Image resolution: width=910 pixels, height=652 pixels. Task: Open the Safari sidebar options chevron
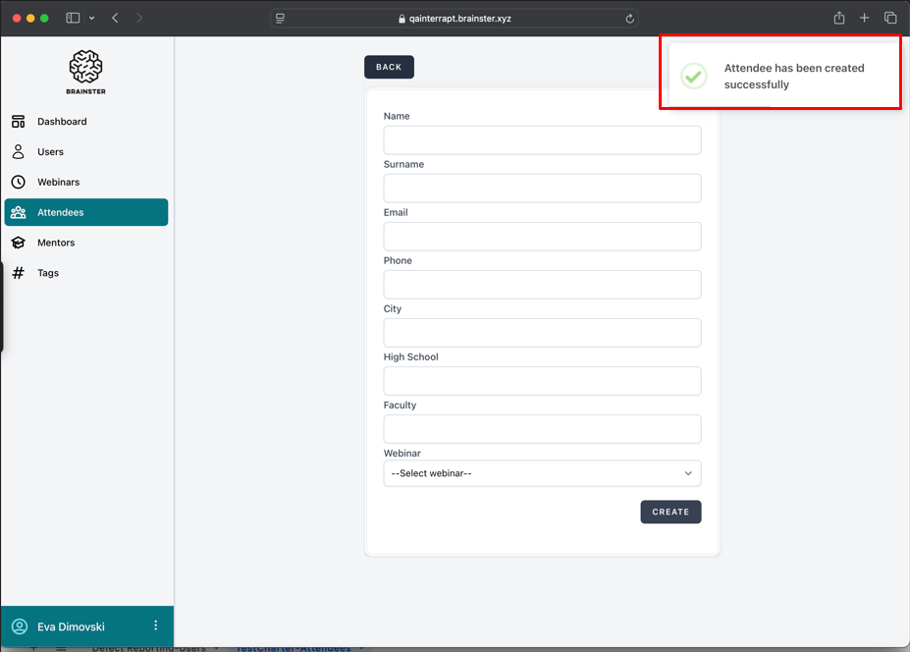point(92,18)
